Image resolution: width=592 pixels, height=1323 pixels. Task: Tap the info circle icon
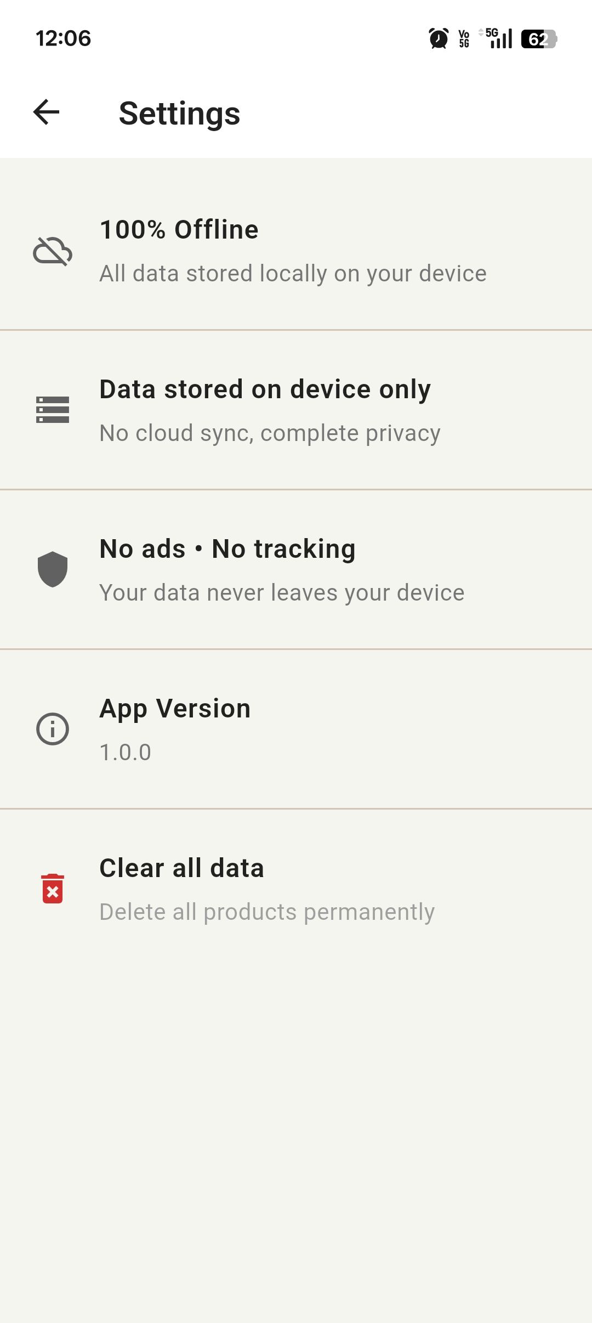click(x=53, y=729)
